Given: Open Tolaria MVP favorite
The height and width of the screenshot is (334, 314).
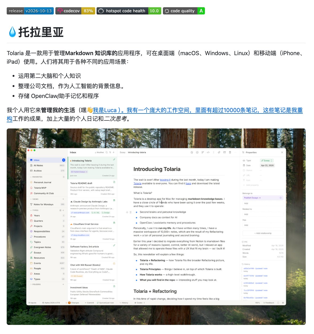Looking at the screenshot, I should [x=47, y=188].
